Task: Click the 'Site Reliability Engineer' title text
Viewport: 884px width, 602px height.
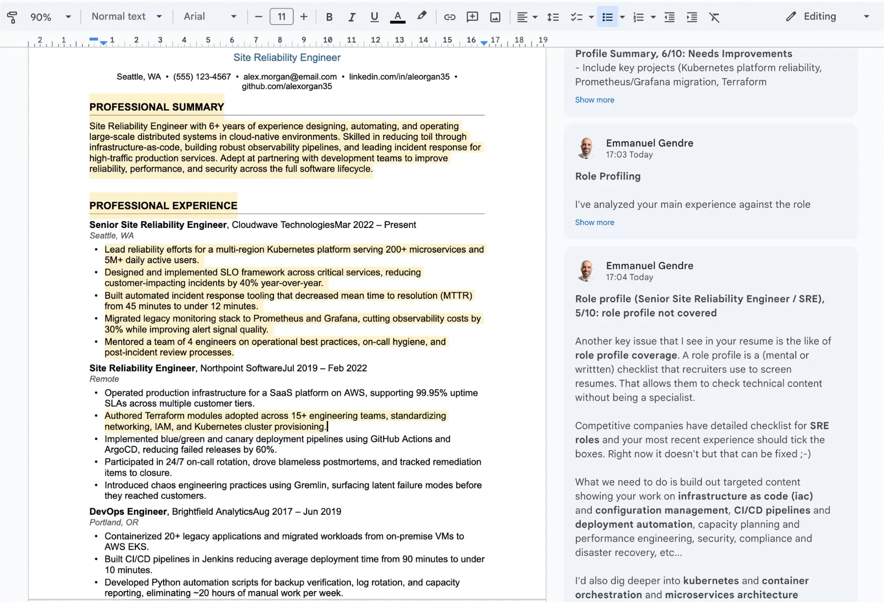Action: click(x=287, y=58)
